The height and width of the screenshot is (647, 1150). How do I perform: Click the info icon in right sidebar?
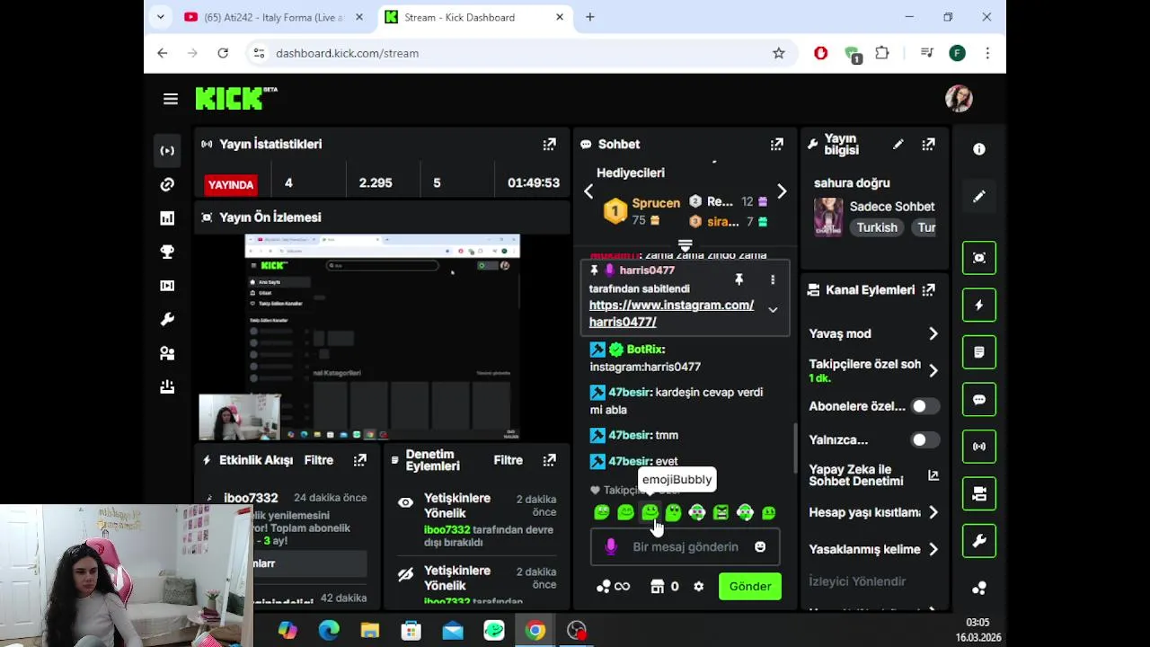tap(979, 149)
